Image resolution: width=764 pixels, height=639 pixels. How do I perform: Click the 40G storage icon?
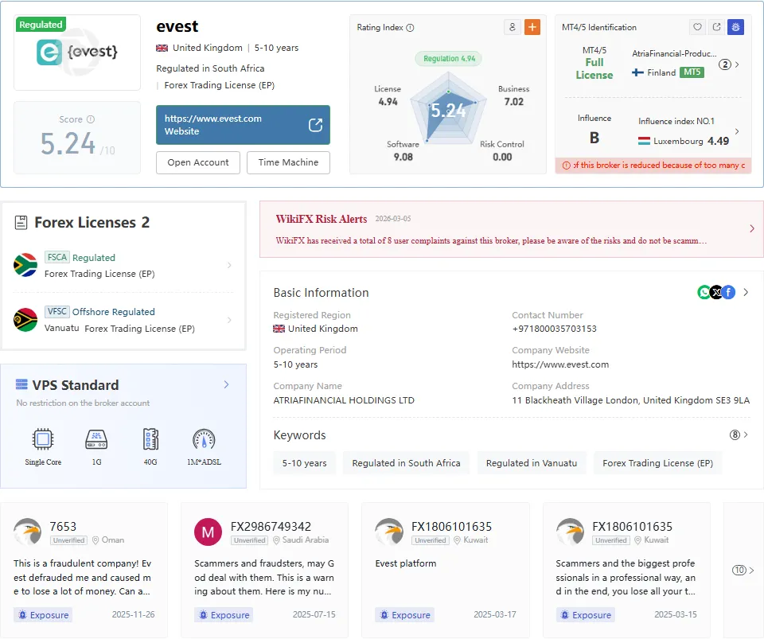150,439
